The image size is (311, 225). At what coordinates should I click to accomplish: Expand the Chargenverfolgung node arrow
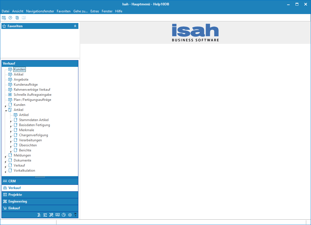[11, 137]
